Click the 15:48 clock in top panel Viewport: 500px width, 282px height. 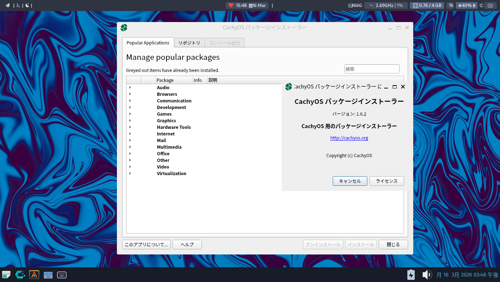point(241,6)
